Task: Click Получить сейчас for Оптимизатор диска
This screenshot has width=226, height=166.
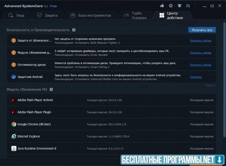Action: point(201,65)
